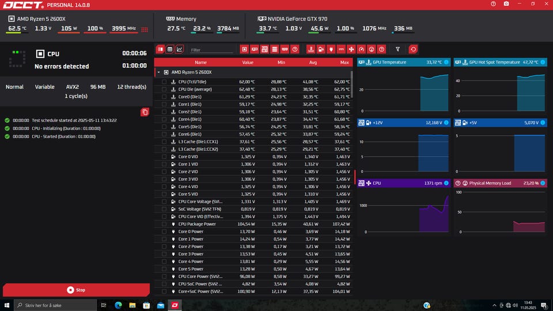The image size is (553, 311).
Task: Open Task View on the taskbar
Action: (x=104, y=305)
